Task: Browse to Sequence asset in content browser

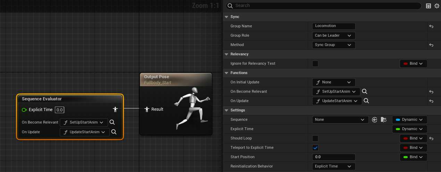Action: point(383,120)
